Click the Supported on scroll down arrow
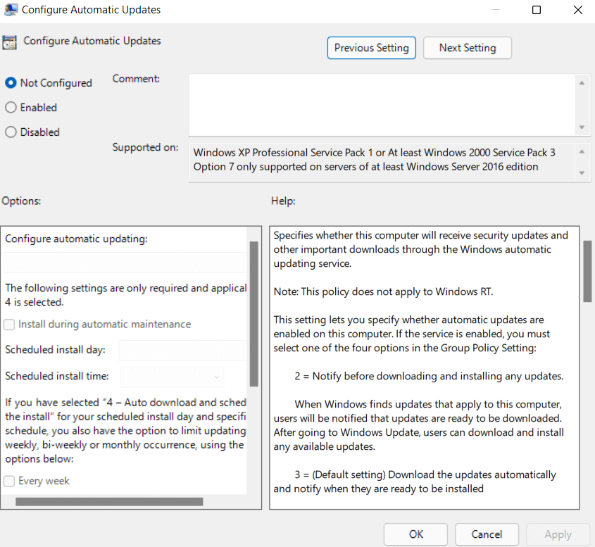 point(582,173)
